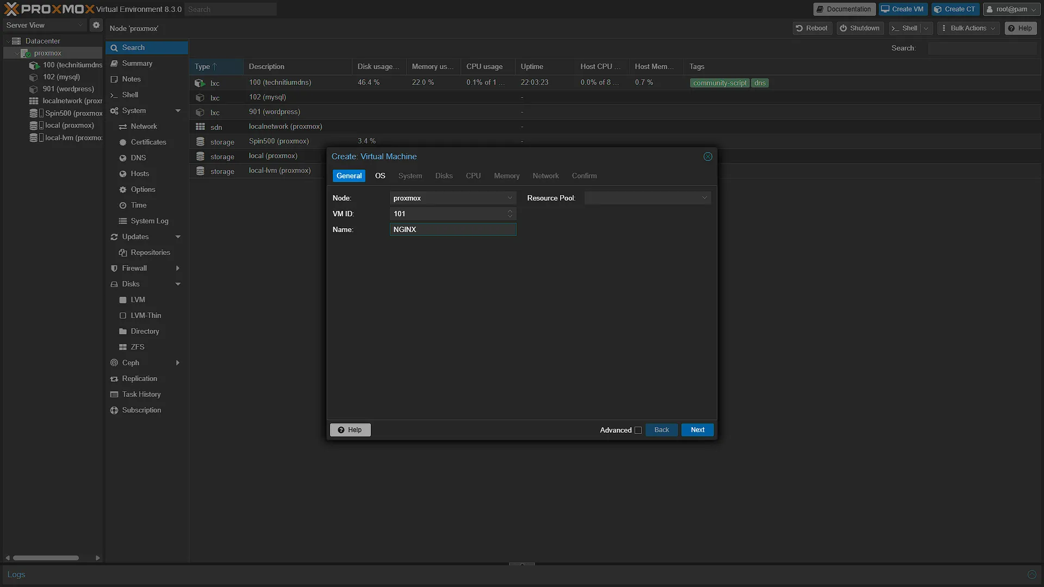Open the Replication menu item
This screenshot has width=1044, height=587.
(140, 378)
